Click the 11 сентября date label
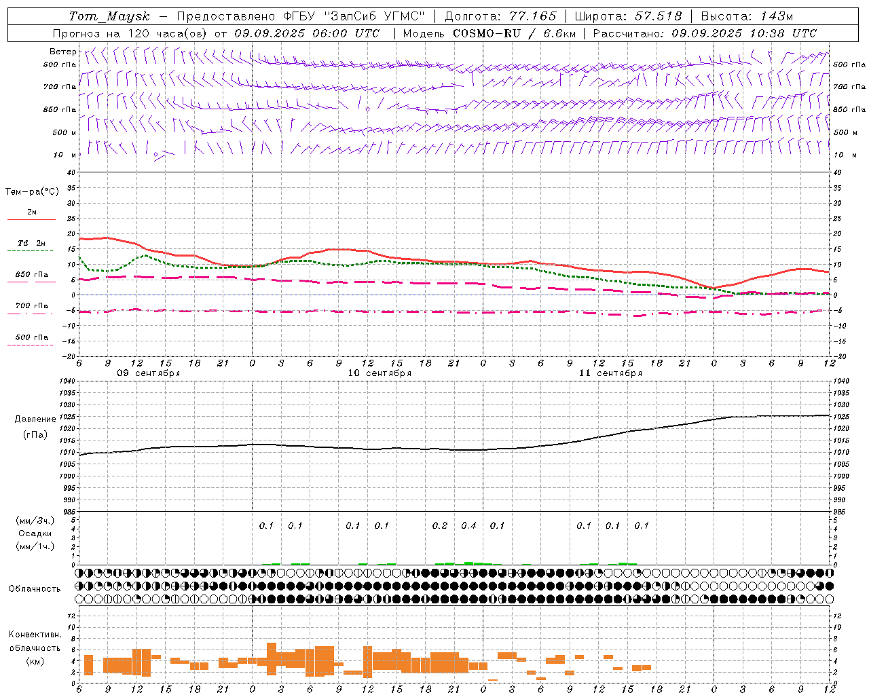This screenshot has width=869, height=695. click(x=610, y=373)
